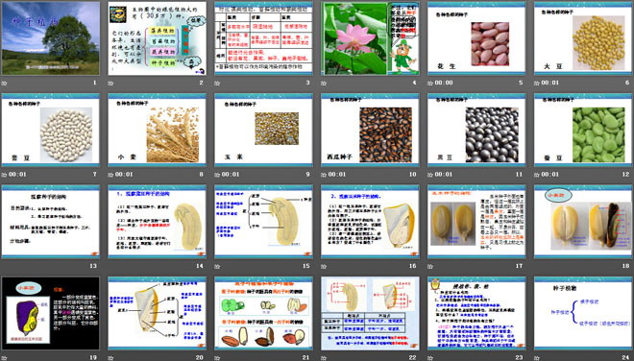Select the final 种子植物 bracket diagram slide
The image size is (634, 361).
click(583, 313)
